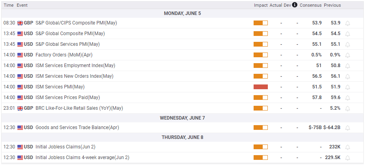This screenshot has width=365, height=165.
Task: Click the Wednesday, June 7 date header
Action: [182, 118]
